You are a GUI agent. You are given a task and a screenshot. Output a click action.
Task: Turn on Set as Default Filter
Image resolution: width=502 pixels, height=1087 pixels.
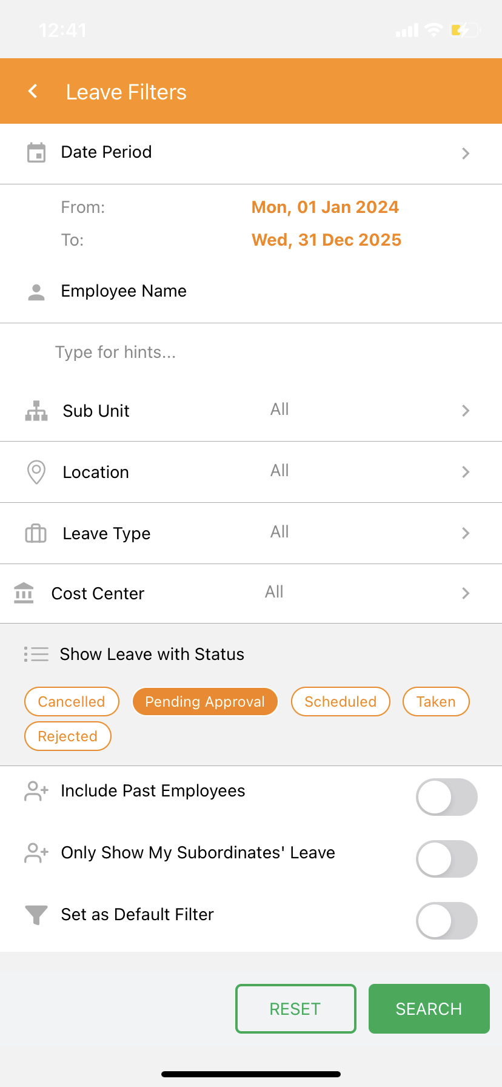click(x=446, y=921)
